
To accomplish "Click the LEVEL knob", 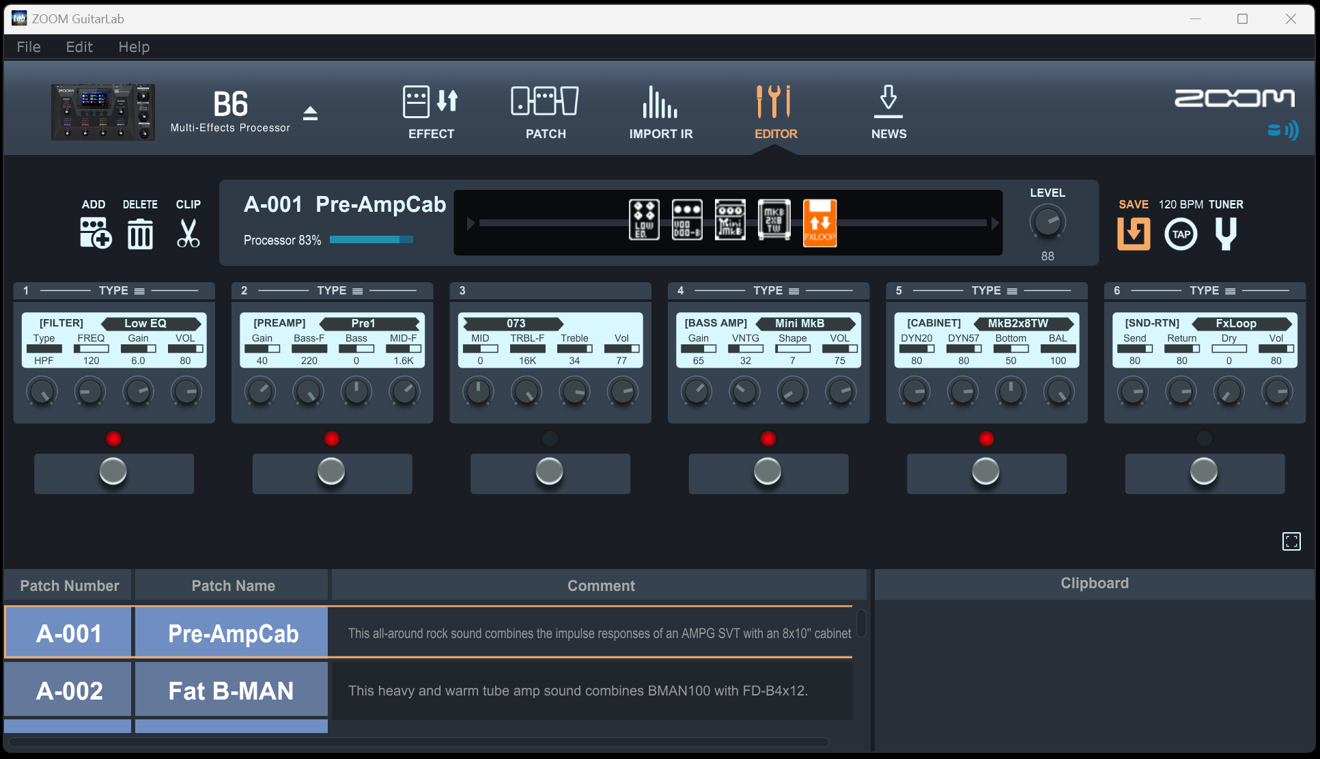I will tap(1047, 222).
